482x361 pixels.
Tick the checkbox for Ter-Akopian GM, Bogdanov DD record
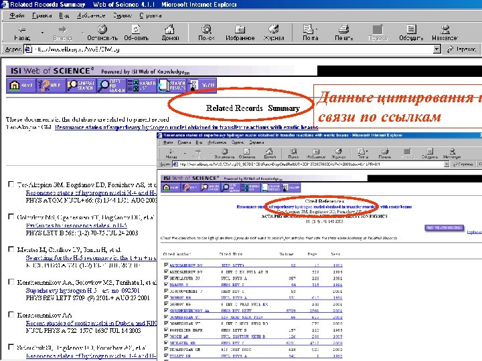[11, 185]
